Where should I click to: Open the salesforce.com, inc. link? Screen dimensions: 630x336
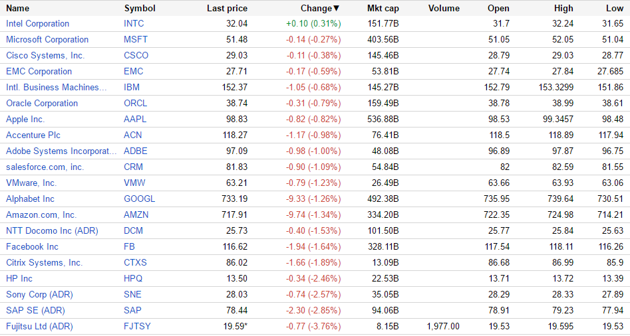tap(45, 167)
